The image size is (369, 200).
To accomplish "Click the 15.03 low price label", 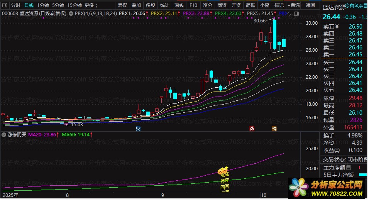I will [77, 125].
